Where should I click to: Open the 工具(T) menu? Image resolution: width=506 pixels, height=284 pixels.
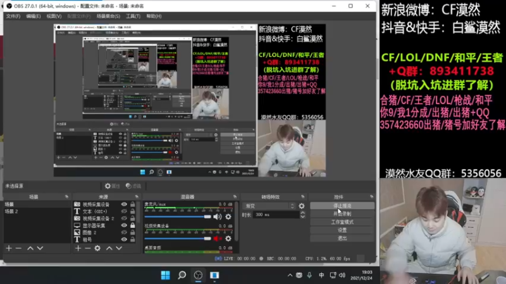133,16
